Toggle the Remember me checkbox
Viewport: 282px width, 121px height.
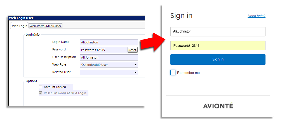click(173, 73)
